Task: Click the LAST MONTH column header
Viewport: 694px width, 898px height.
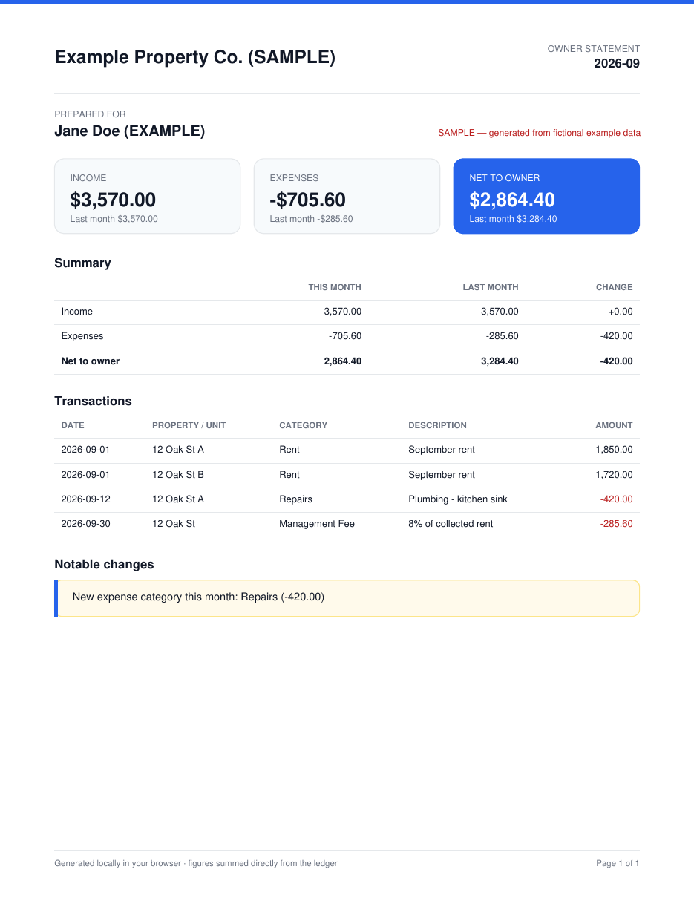Action: click(x=491, y=287)
